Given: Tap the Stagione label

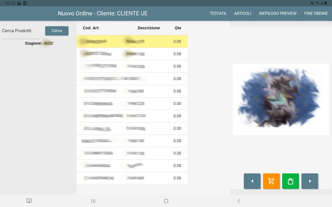Looking at the screenshot, I should click(x=33, y=43).
